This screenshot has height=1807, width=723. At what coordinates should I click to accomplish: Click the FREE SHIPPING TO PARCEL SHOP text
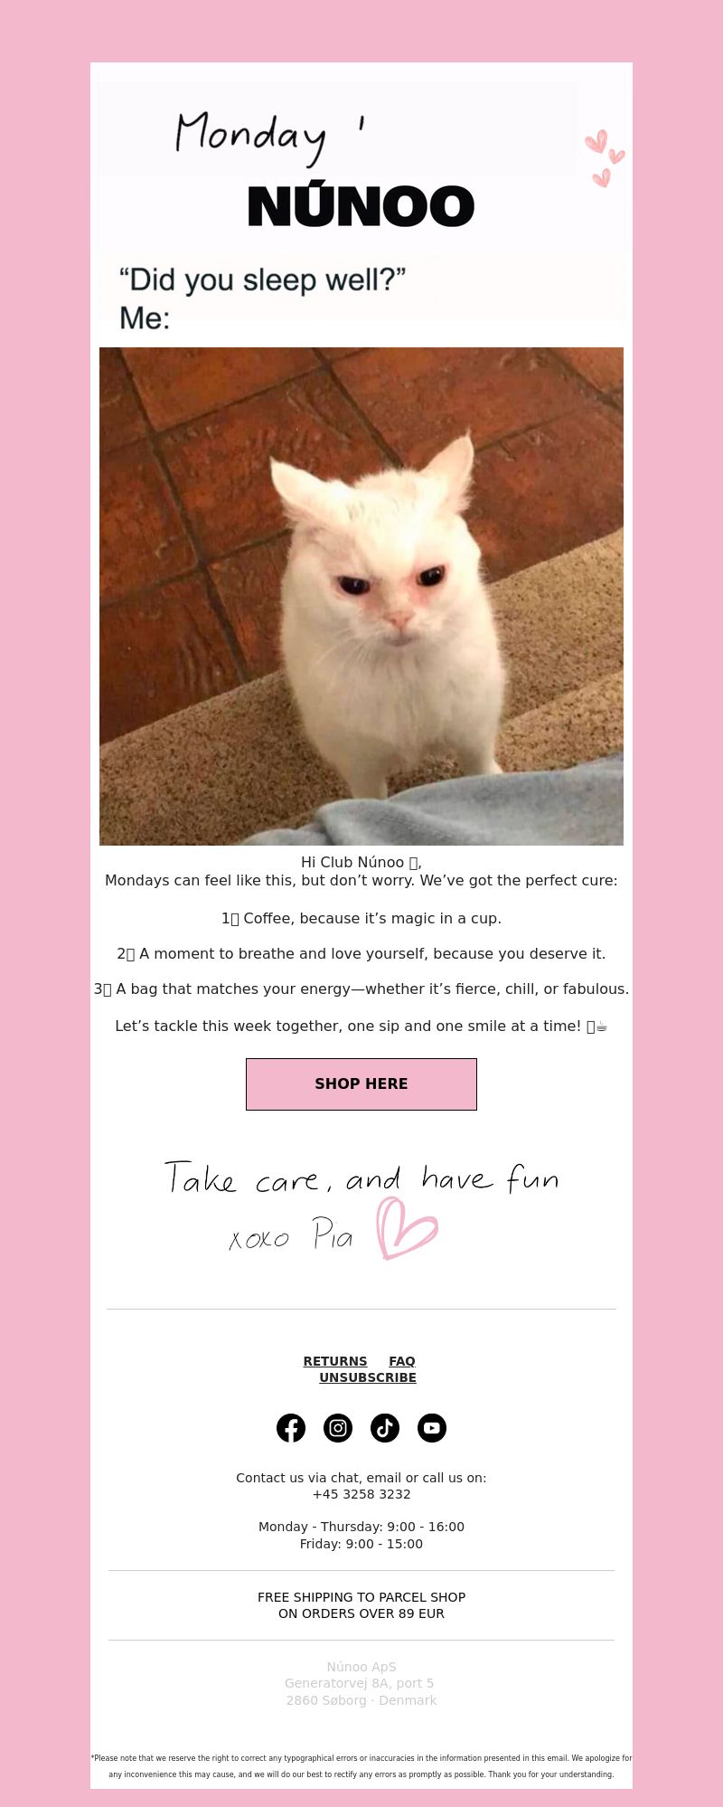(x=361, y=1597)
